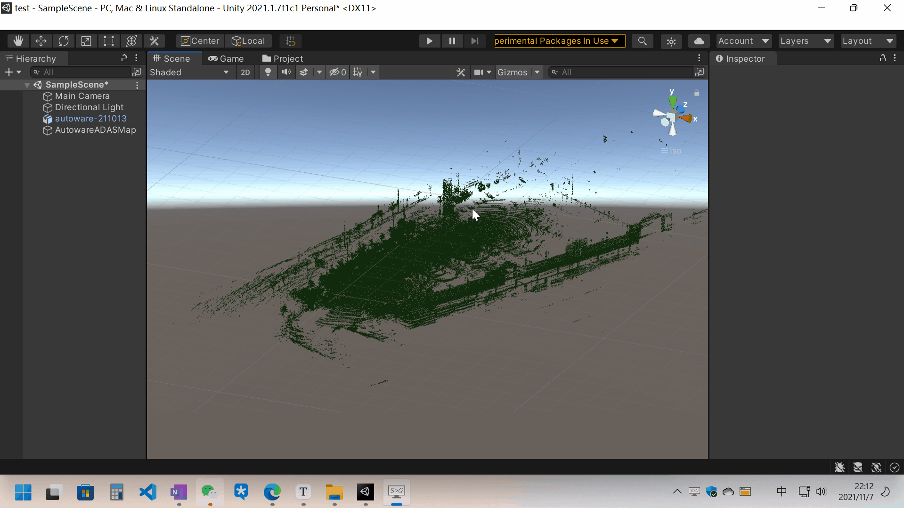The image size is (904, 508).
Task: Select the Hand tool in toolbar
Action: tap(18, 41)
